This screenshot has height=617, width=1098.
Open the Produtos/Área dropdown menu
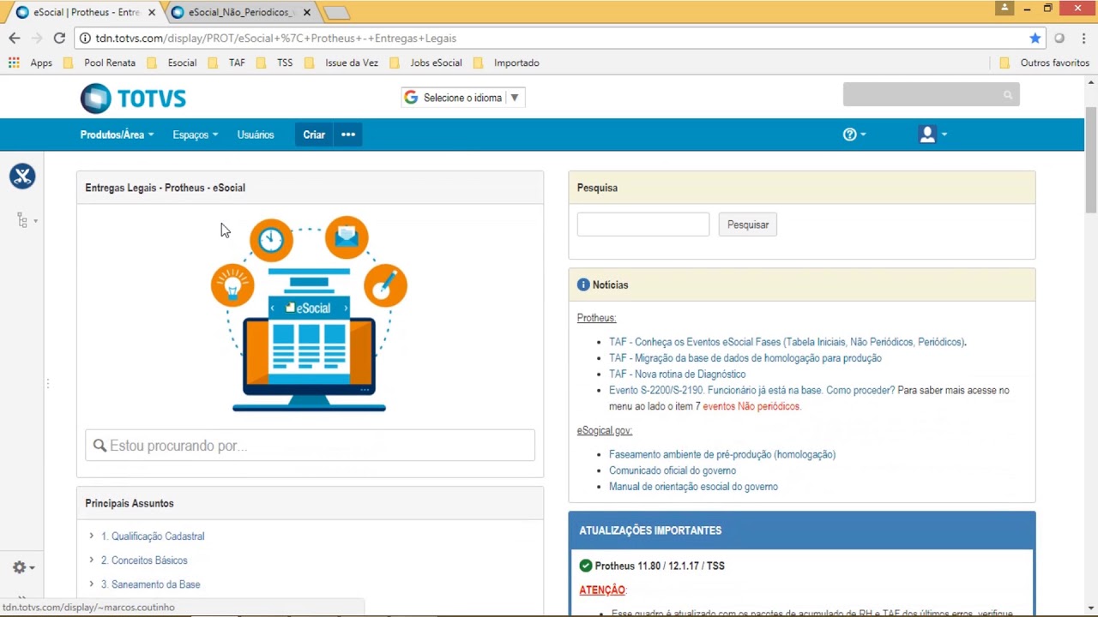pyautogui.click(x=117, y=135)
